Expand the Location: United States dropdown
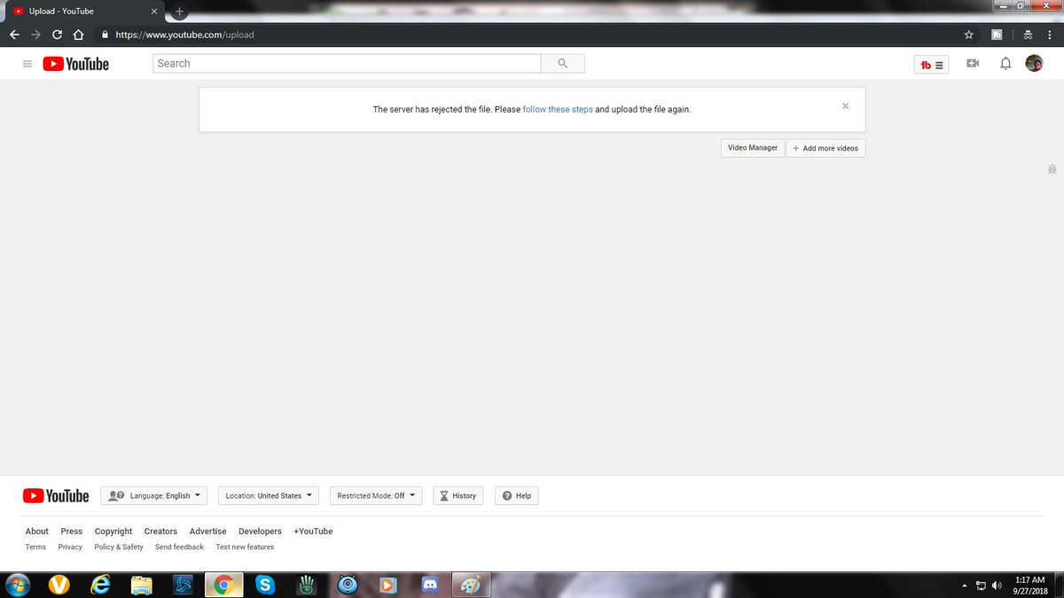This screenshot has height=598, width=1064. 269,496
